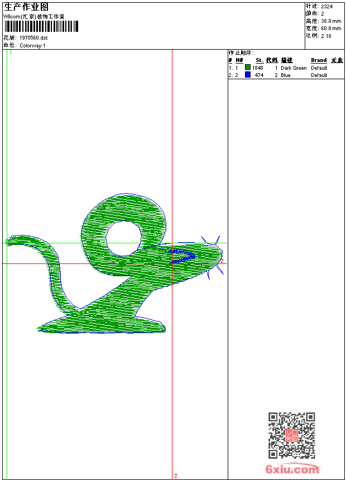Click the hole inside the lamp handle
The width and height of the screenshot is (346, 480).
pos(123,238)
